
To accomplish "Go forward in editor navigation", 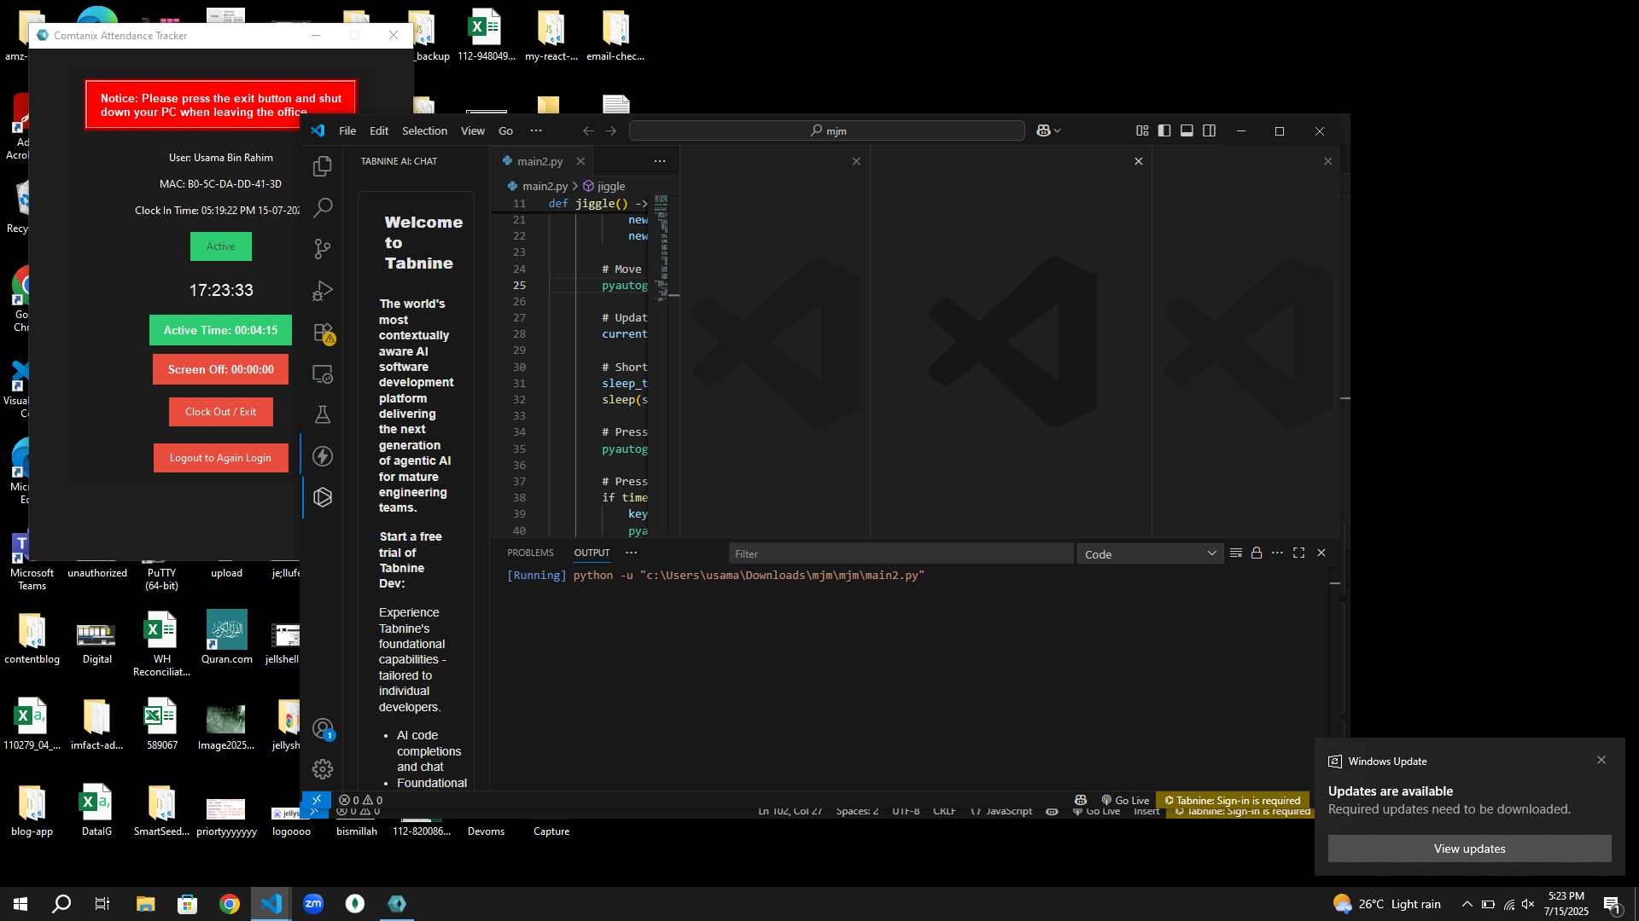I will (610, 130).
